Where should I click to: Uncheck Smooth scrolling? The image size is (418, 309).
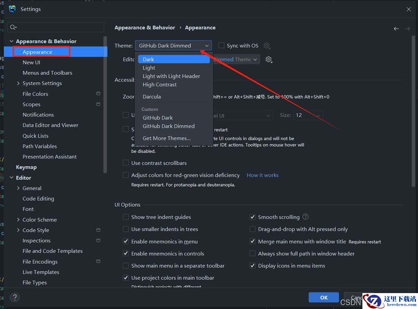tap(252, 217)
